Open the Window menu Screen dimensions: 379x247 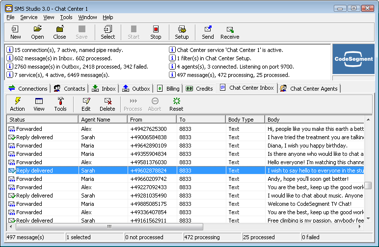87,17
